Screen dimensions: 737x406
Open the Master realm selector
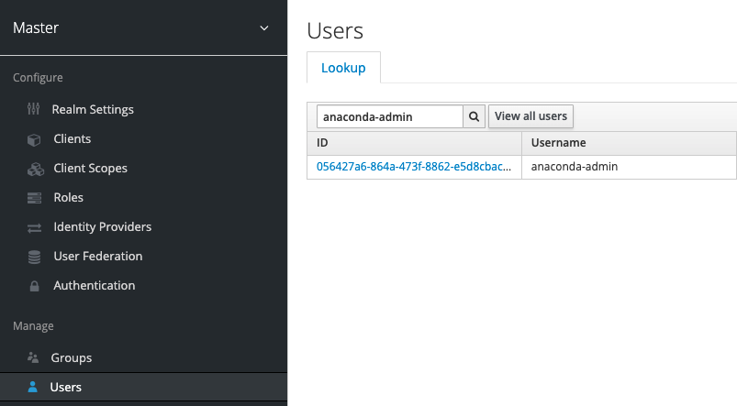143,27
